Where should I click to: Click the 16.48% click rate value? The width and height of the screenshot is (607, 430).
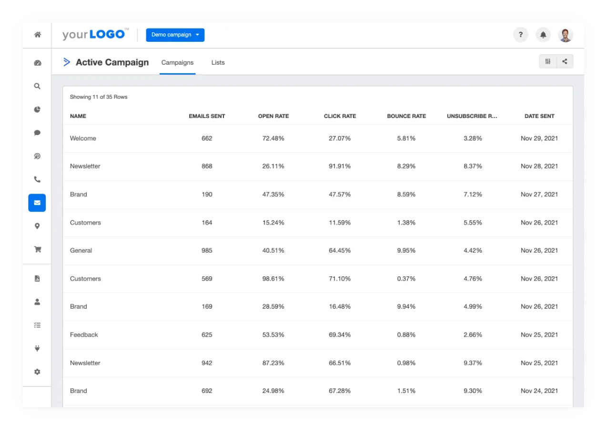pos(340,307)
